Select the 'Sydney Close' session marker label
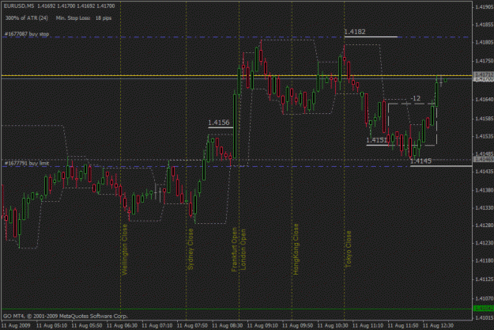Image resolution: width=494 pixels, height=330 pixels. coord(190,249)
